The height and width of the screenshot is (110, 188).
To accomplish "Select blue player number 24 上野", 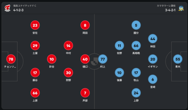I will click(136, 93).
